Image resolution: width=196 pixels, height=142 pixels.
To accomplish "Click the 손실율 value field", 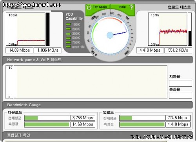I will click(180, 95).
